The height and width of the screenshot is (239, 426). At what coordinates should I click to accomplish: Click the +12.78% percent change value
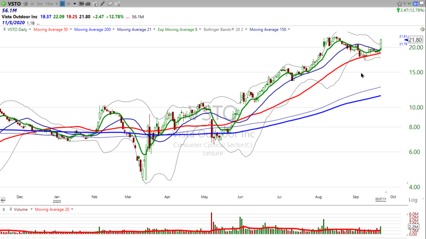(x=114, y=17)
